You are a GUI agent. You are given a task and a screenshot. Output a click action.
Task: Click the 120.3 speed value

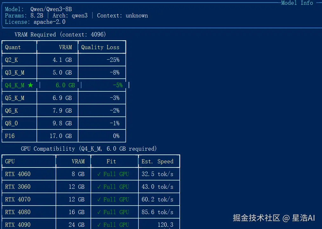(x=165, y=225)
